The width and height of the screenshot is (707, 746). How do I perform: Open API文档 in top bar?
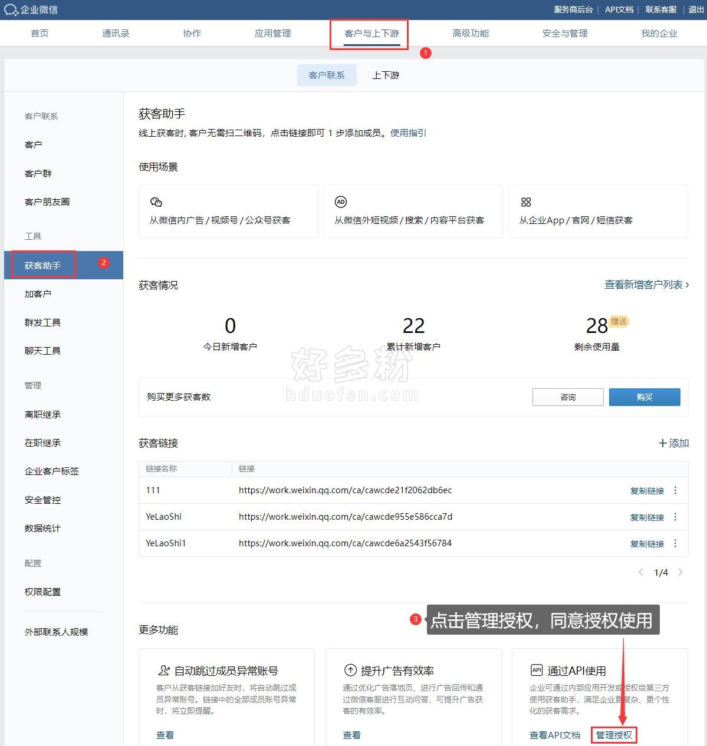(x=619, y=9)
